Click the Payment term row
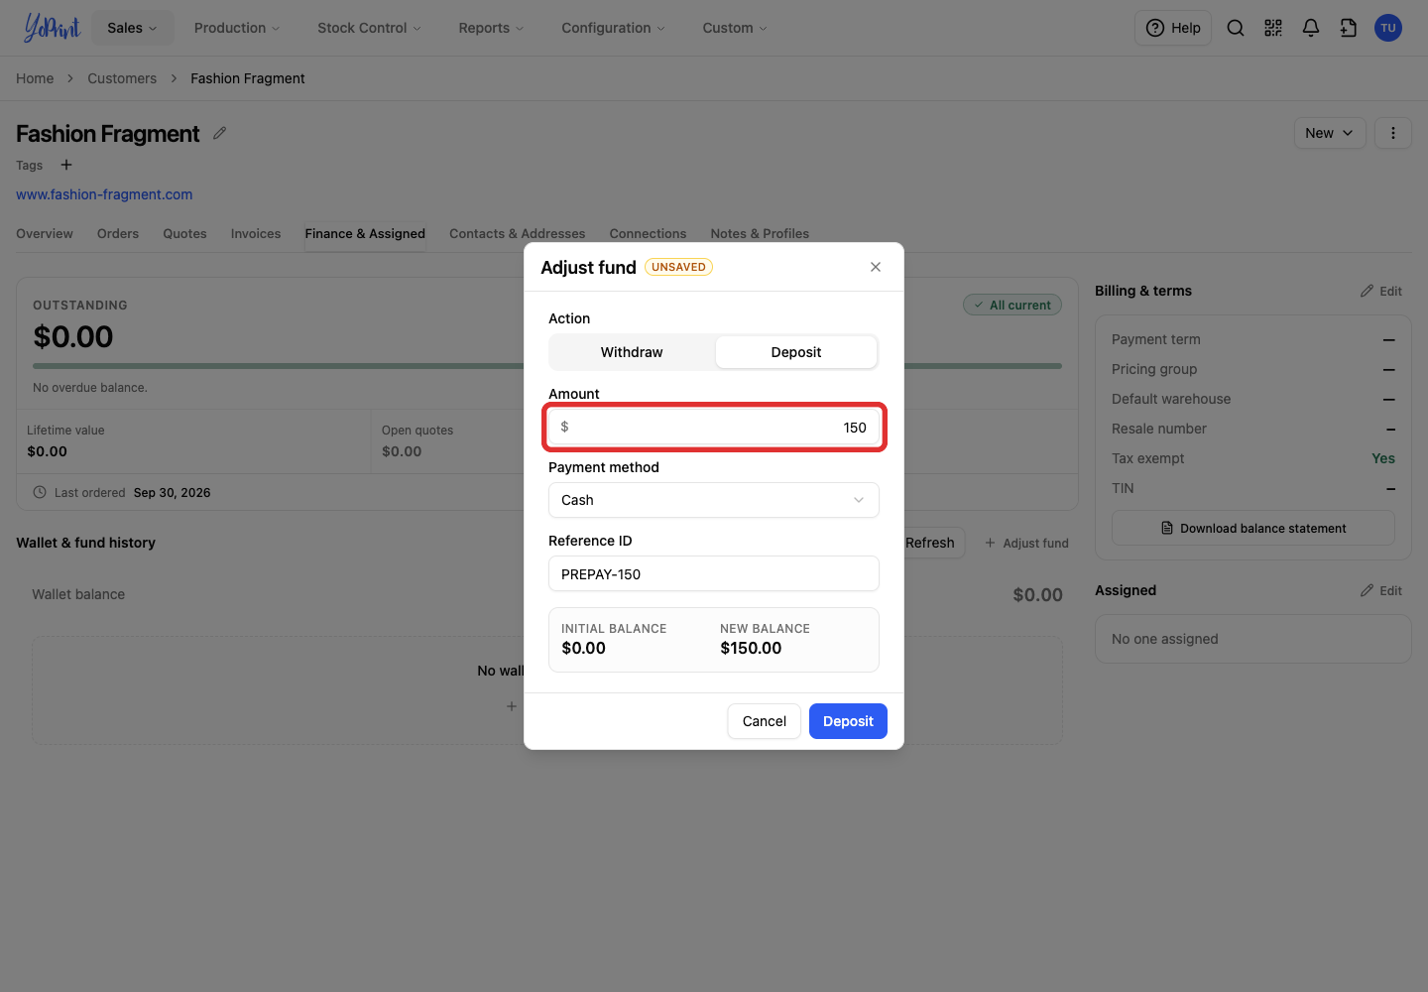Screen dimensions: 1428x992 click(1253, 339)
